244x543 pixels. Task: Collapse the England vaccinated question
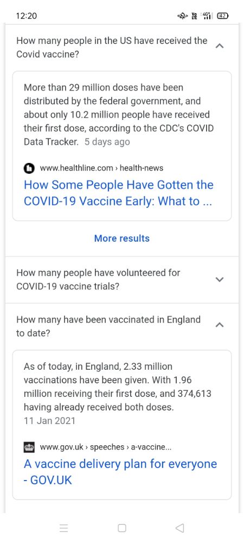click(220, 325)
